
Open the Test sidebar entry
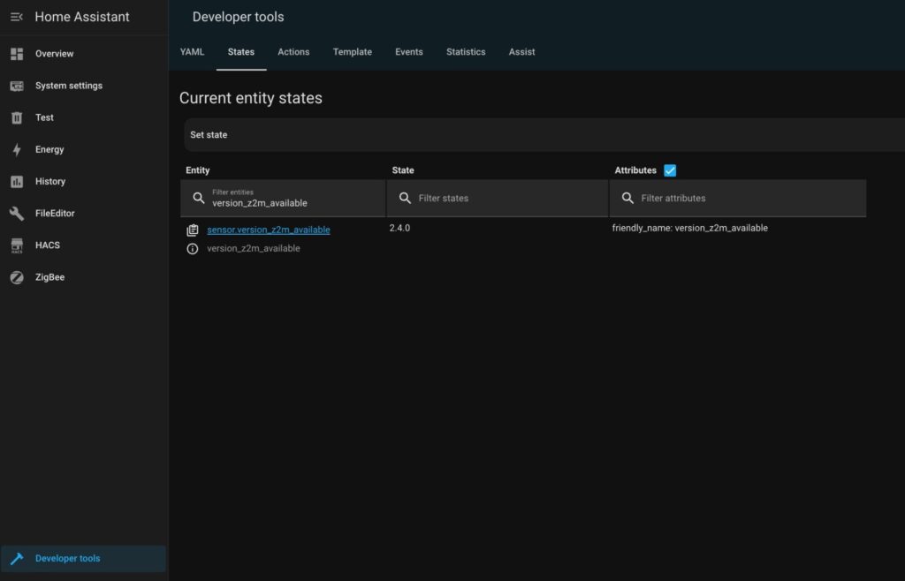tap(84, 117)
